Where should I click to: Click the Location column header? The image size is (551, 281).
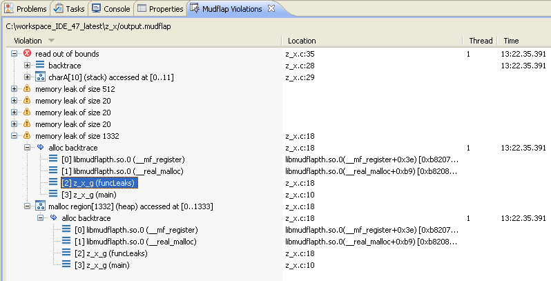coord(302,41)
